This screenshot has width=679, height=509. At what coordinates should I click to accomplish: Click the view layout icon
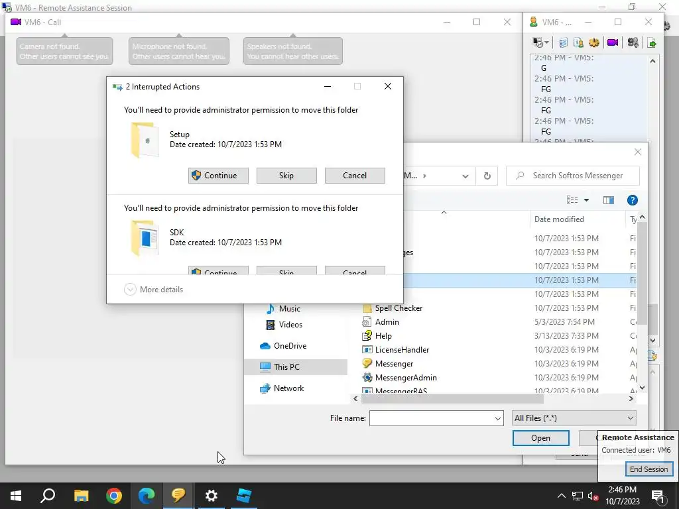[x=572, y=200]
